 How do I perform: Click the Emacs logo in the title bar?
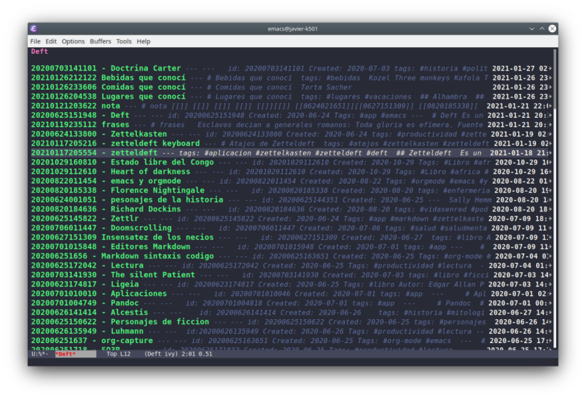[x=34, y=29]
